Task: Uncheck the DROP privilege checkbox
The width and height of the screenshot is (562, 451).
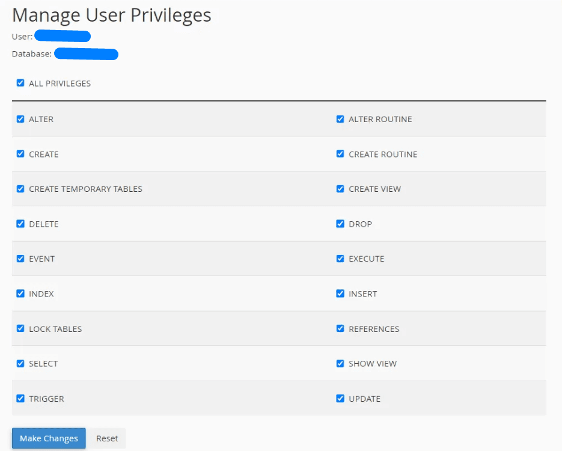Action: tap(340, 224)
